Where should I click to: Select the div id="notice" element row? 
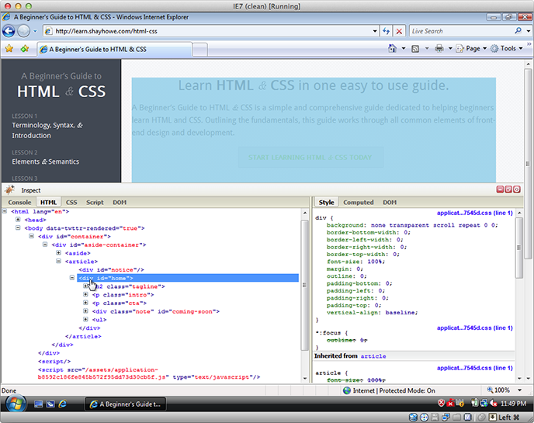pyautogui.click(x=111, y=270)
